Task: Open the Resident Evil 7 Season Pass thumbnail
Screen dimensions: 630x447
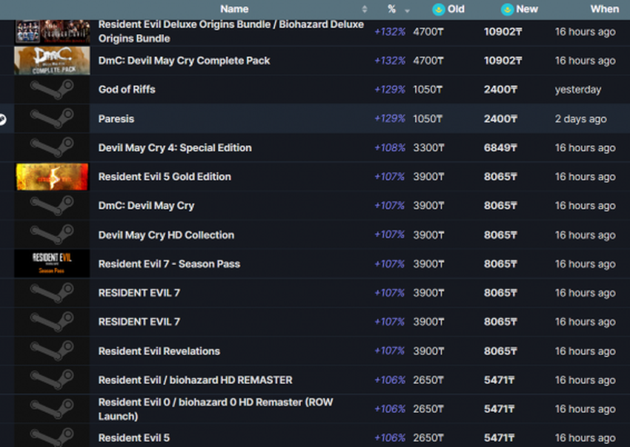Action: pos(52,263)
